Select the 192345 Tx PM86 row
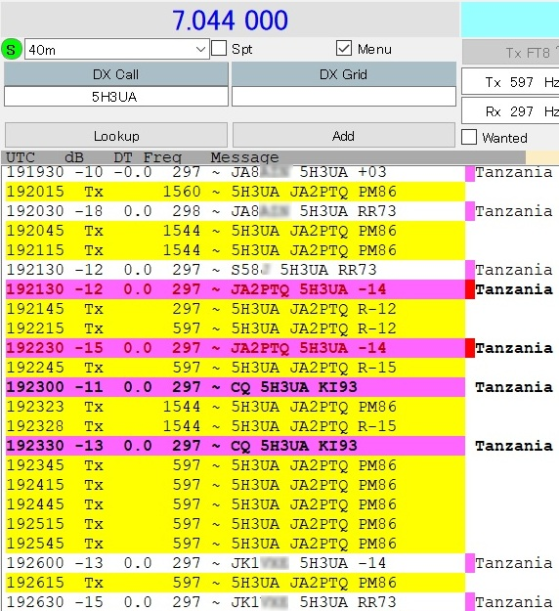The width and height of the screenshot is (559, 611). [236, 465]
